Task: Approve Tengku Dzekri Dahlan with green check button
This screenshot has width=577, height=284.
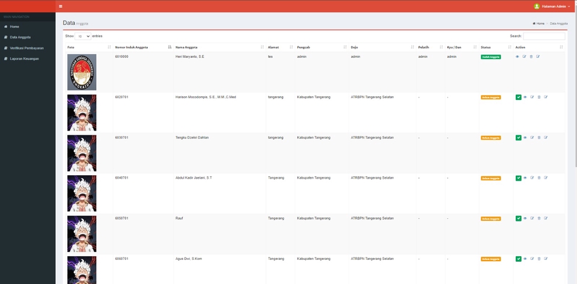Action: tap(519, 138)
